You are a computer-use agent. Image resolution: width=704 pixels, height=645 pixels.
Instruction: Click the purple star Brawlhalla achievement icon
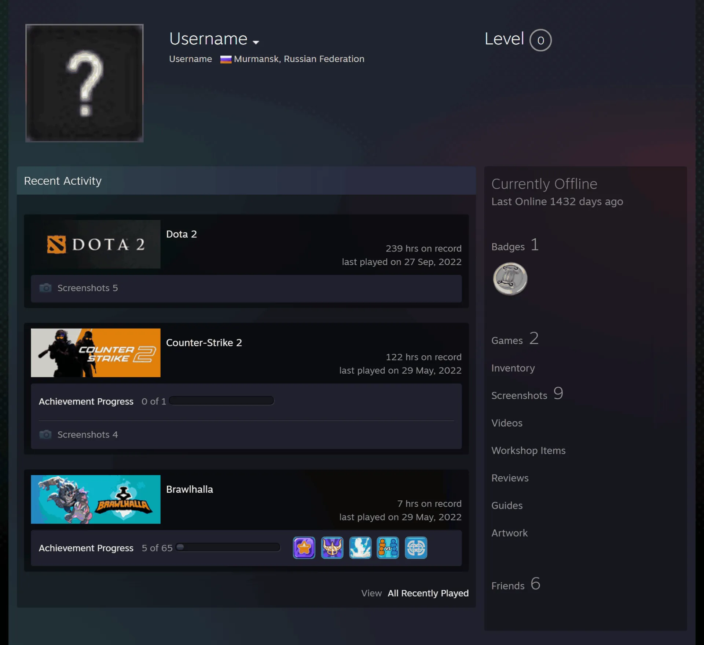[304, 548]
